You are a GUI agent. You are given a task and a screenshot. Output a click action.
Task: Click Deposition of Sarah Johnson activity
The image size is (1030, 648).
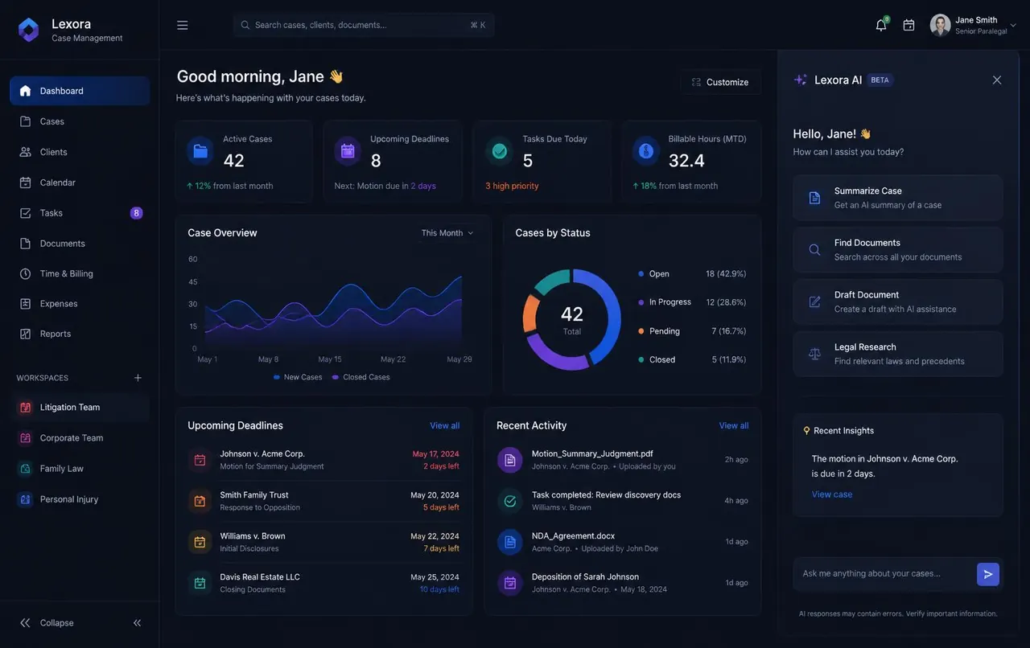click(x=623, y=583)
